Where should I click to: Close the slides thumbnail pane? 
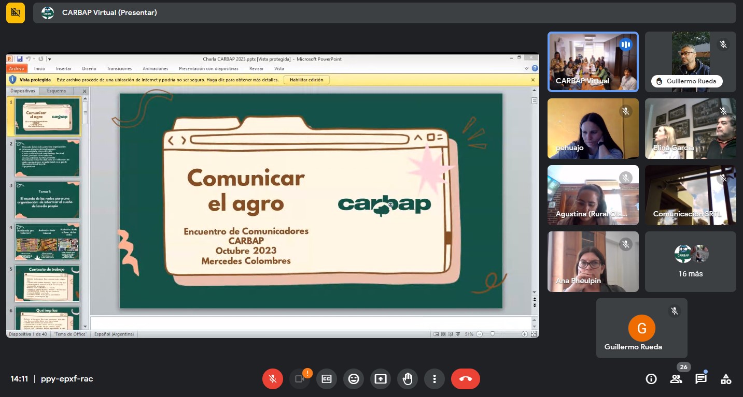(x=85, y=91)
